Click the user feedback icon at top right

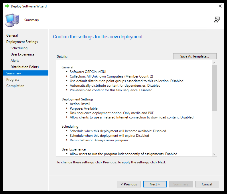(x=217, y=20)
